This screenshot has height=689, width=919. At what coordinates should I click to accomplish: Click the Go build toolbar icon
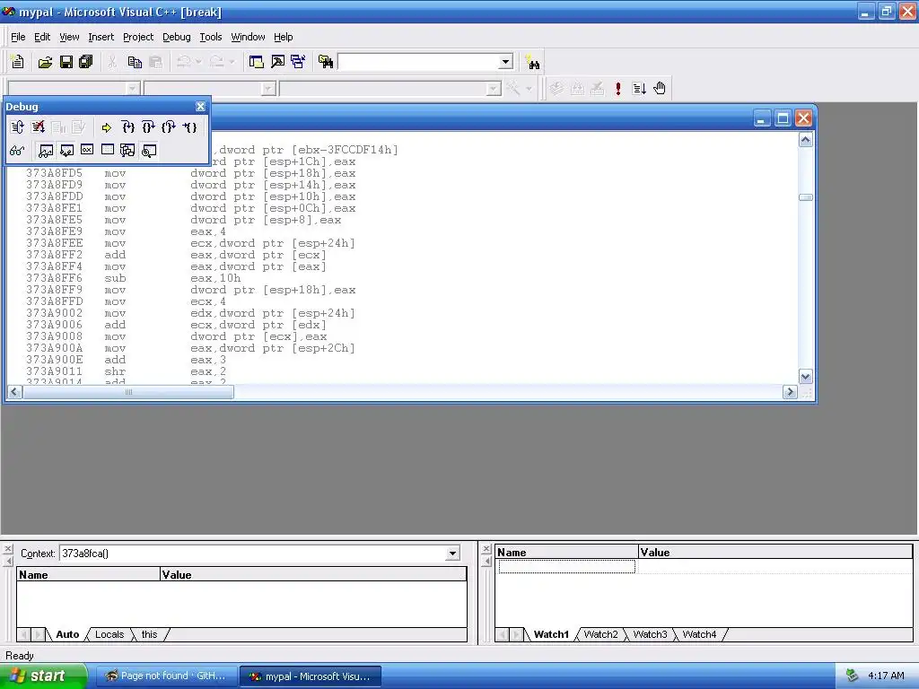click(x=639, y=89)
